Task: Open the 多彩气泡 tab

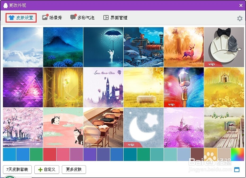Action: (x=82, y=18)
